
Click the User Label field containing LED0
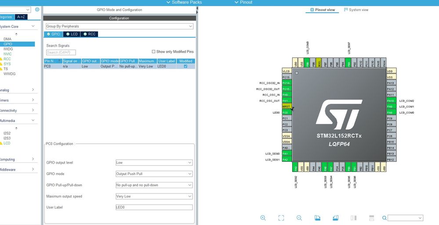[154, 207]
